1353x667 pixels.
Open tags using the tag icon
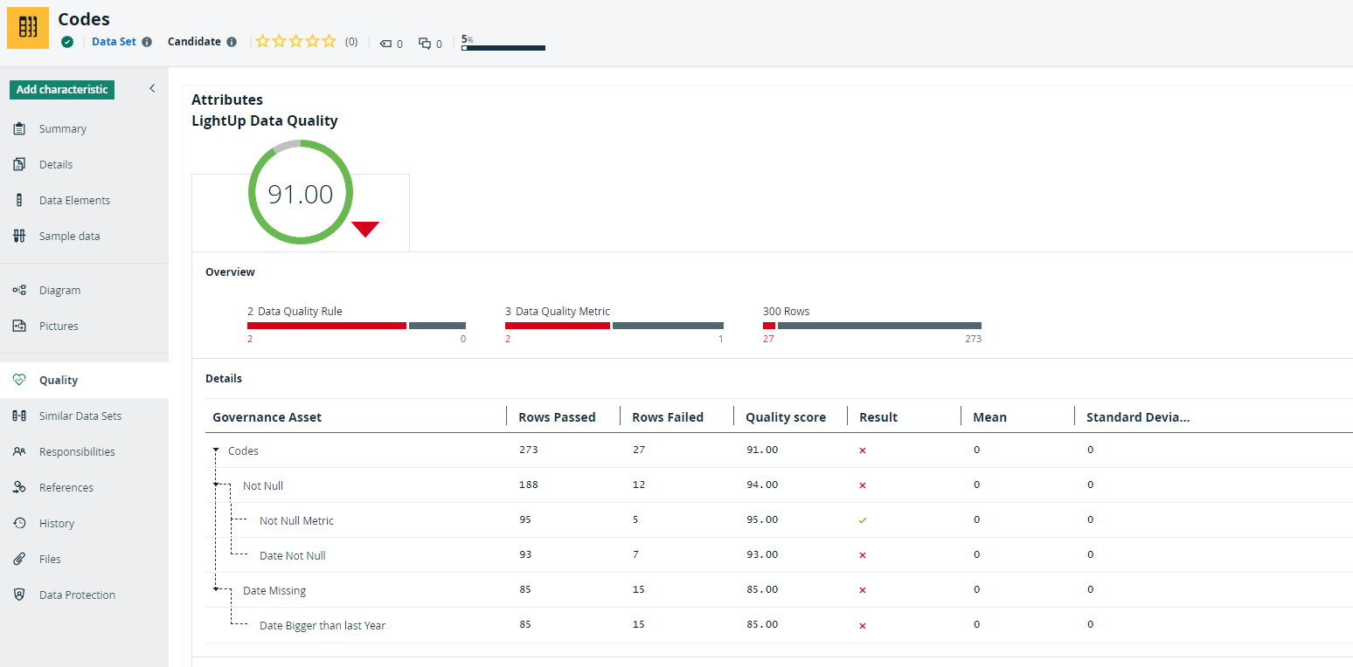pyautogui.click(x=385, y=42)
